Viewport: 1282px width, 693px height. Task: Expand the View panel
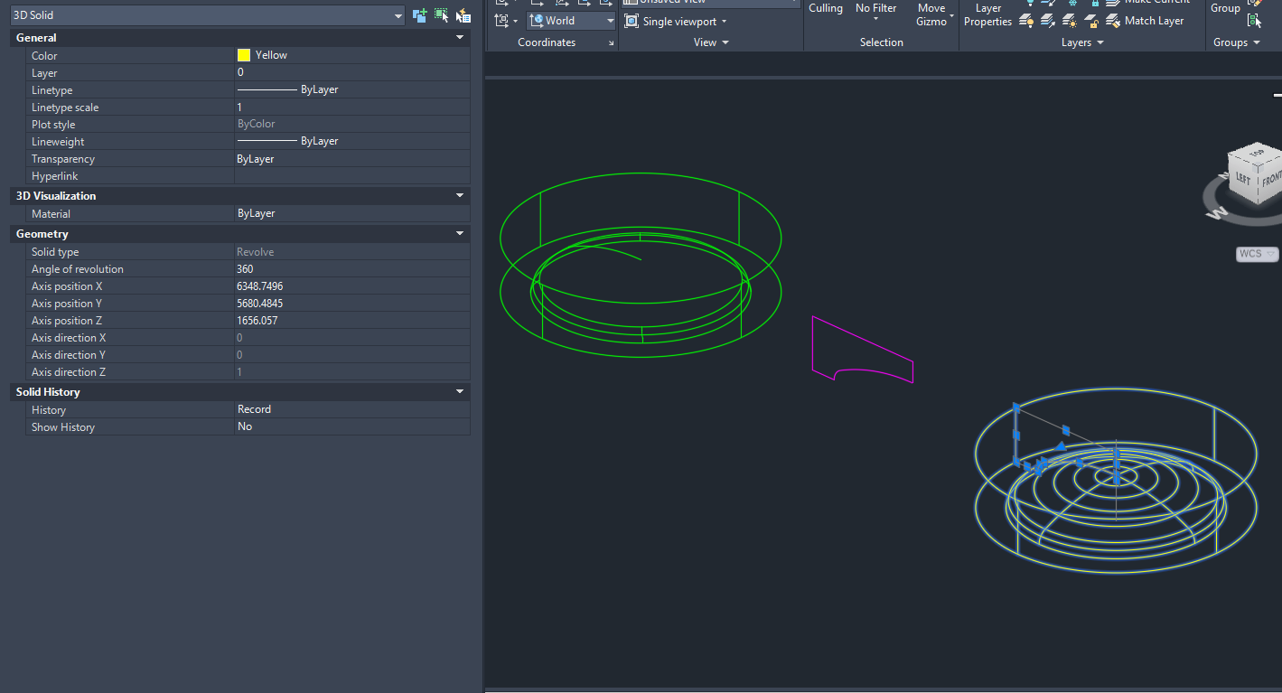pos(711,42)
